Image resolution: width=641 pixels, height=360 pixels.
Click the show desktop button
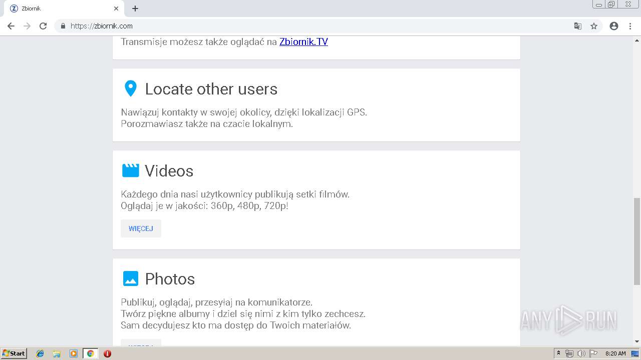pyautogui.click(x=635, y=353)
